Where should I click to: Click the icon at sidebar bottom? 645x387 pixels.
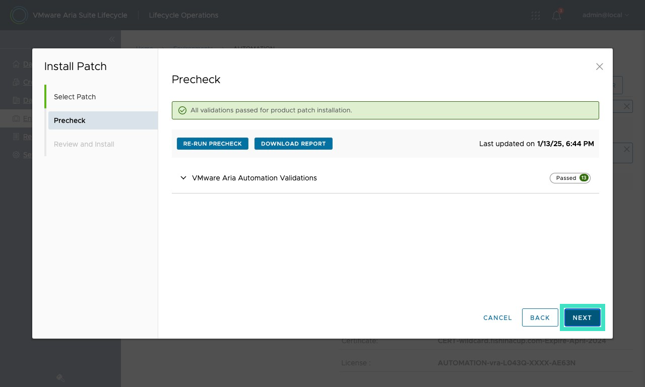pos(60,377)
